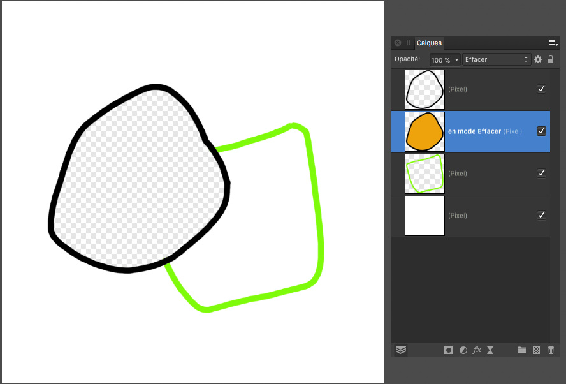Select the white background layer thumbnail
Viewport: 566px width, 384px height.
coord(425,216)
